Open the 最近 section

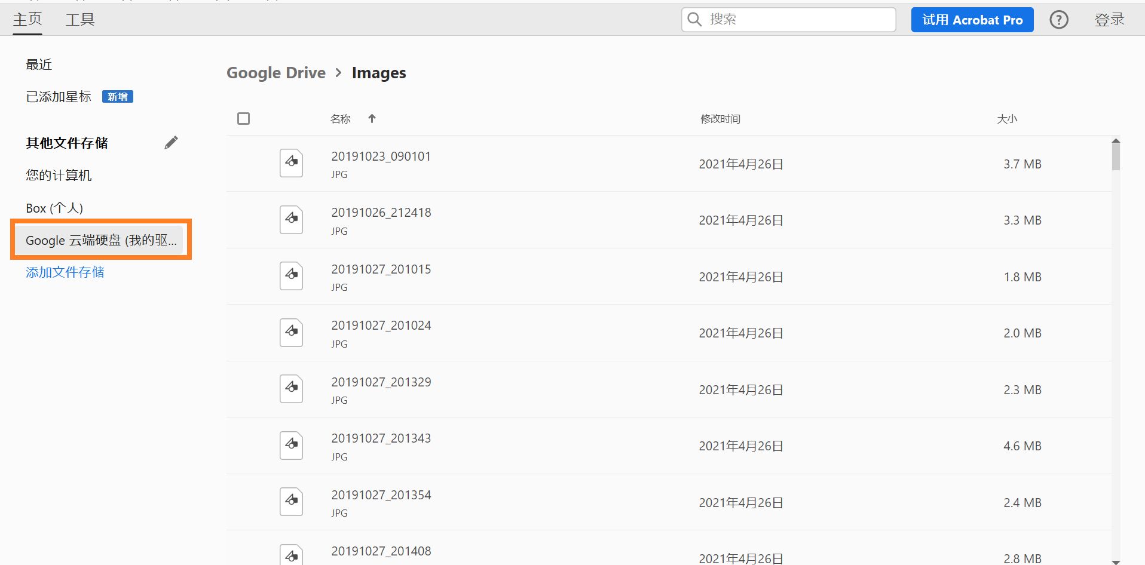(39, 65)
